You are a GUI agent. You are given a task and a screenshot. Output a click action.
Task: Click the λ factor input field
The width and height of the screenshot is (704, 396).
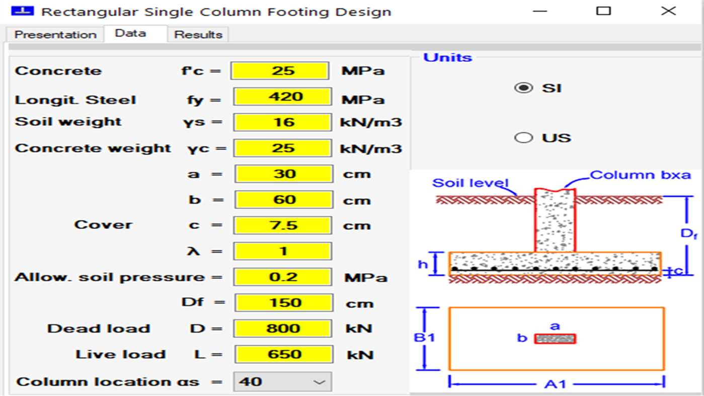pos(282,251)
